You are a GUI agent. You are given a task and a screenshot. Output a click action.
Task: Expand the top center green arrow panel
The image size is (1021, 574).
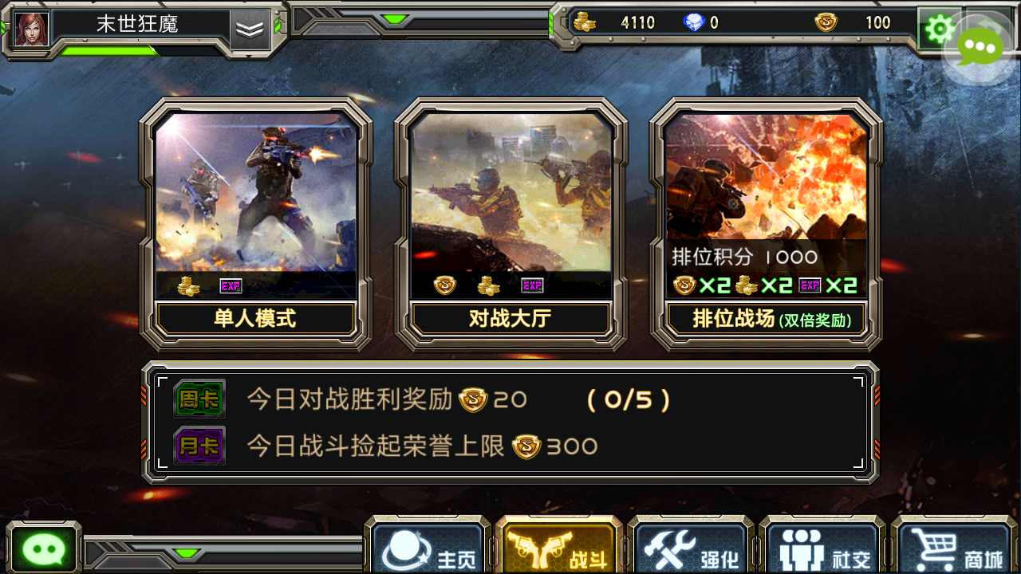[x=394, y=19]
